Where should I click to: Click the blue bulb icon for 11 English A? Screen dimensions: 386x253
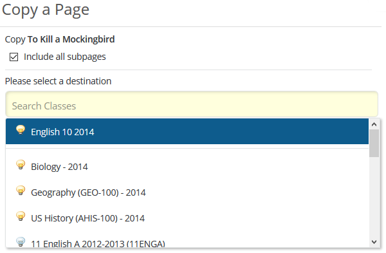pos(21,242)
